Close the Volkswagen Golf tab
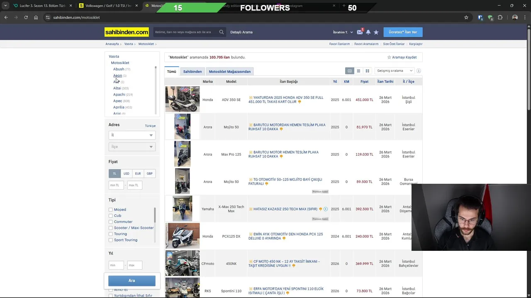 pos(136,6)
